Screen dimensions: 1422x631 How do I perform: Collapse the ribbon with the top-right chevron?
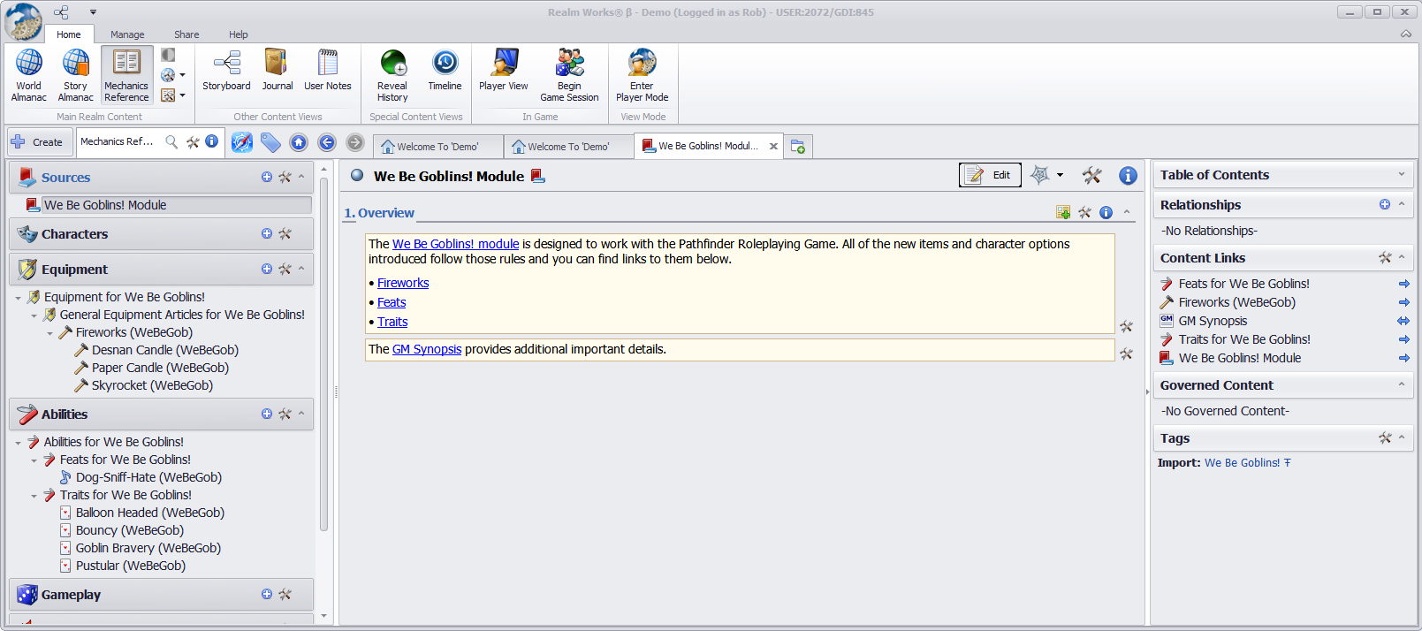pos(1405,34)
